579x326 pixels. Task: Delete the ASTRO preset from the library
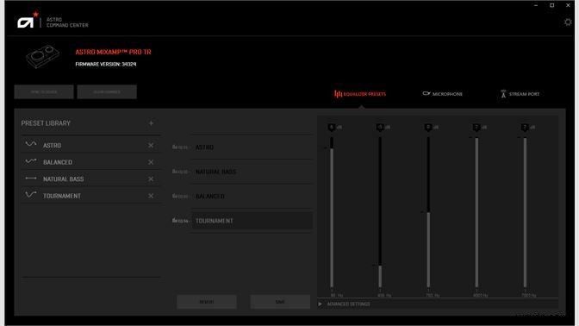tap(151, 145)
